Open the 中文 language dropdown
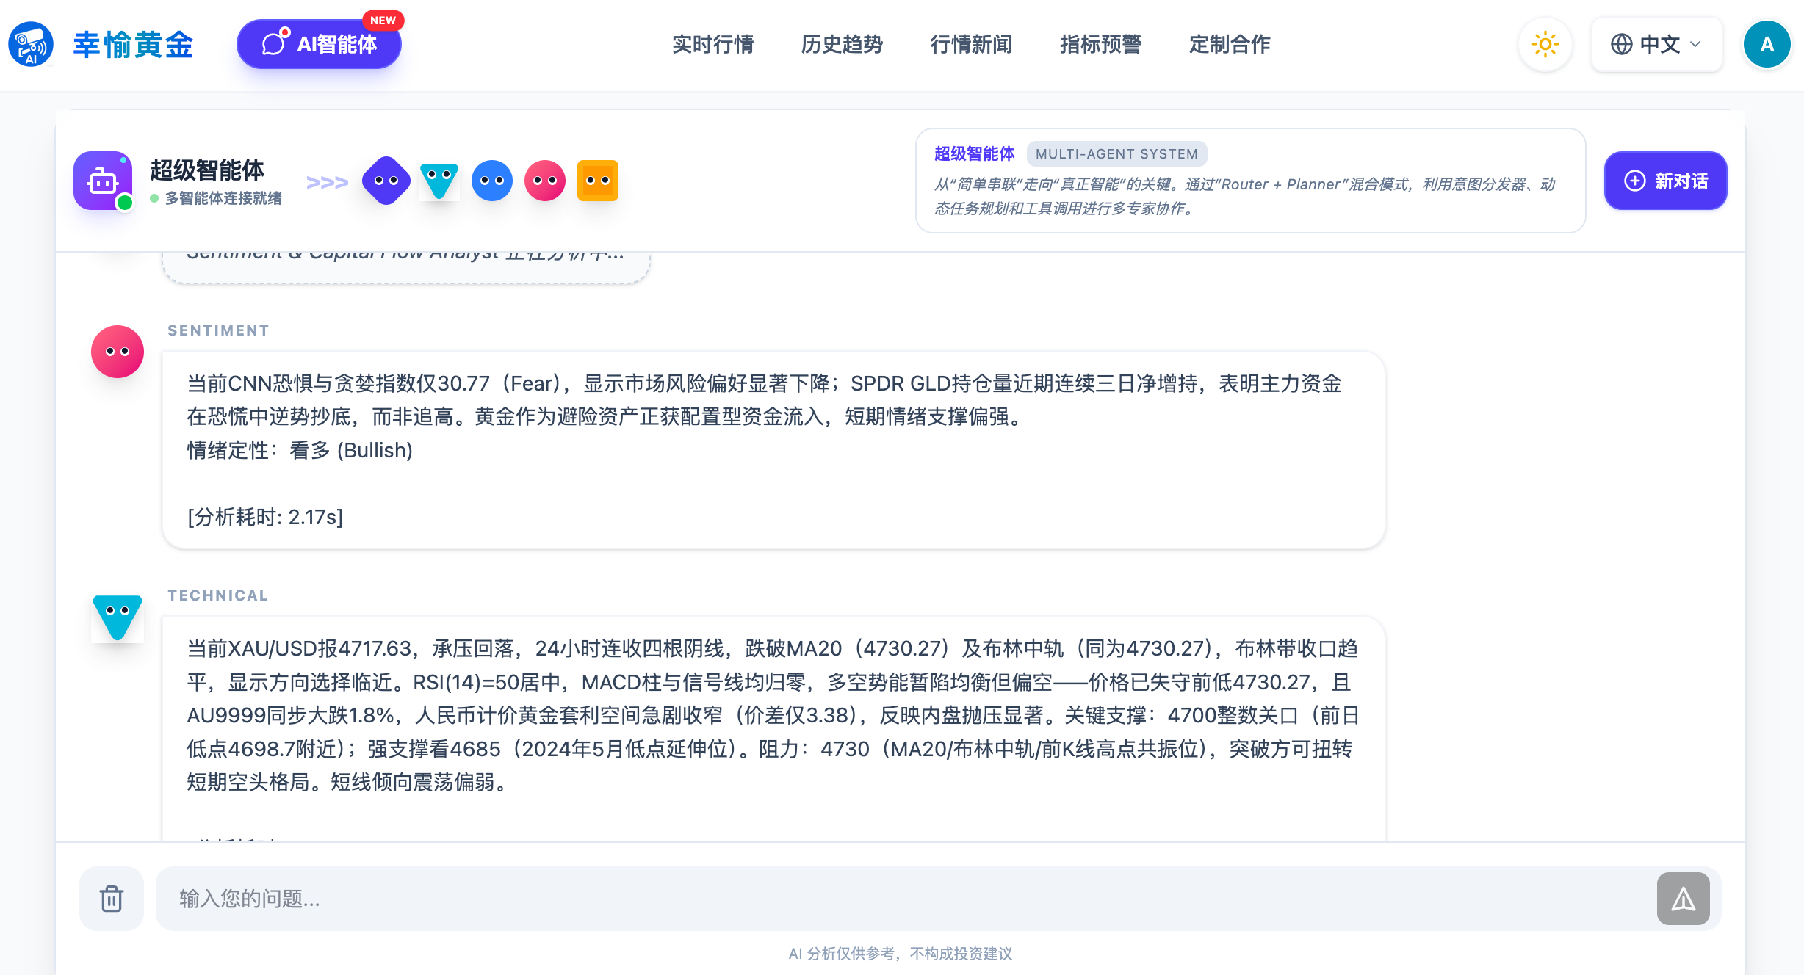1804x975 pixels. [x=1656, y=44]
